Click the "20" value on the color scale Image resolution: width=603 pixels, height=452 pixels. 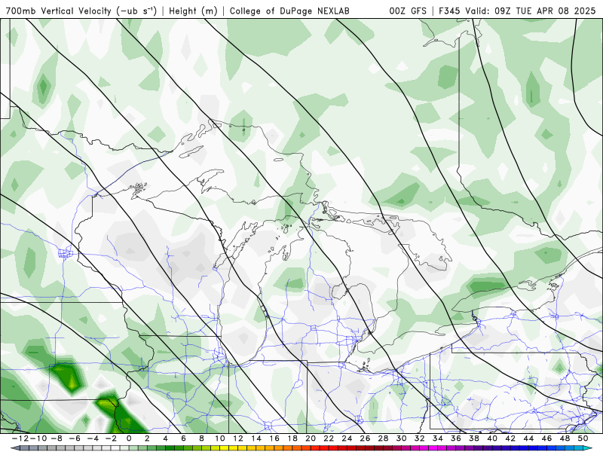coord(311,438)
